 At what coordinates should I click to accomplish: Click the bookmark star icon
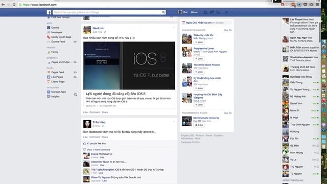coord(287,5)
